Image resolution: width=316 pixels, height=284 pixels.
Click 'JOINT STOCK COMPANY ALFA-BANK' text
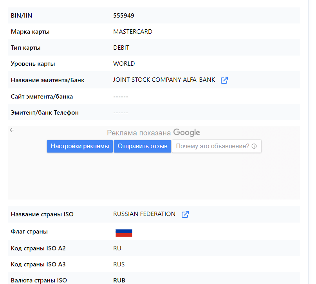click(164, 80)
